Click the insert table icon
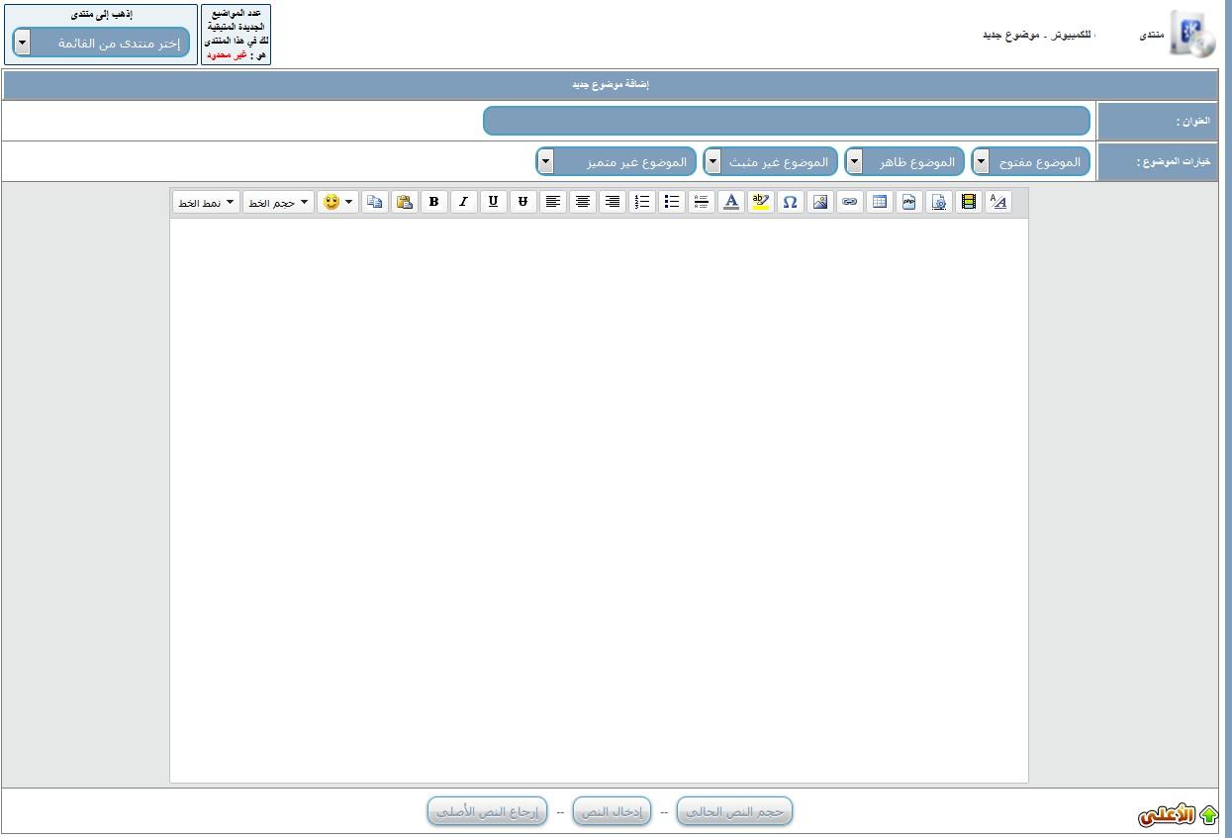 point(879,202)
